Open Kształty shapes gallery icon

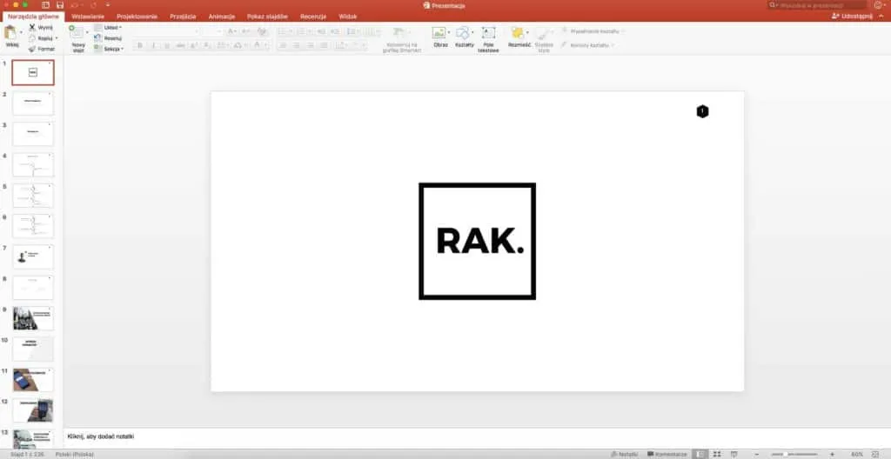pos(463,33)
